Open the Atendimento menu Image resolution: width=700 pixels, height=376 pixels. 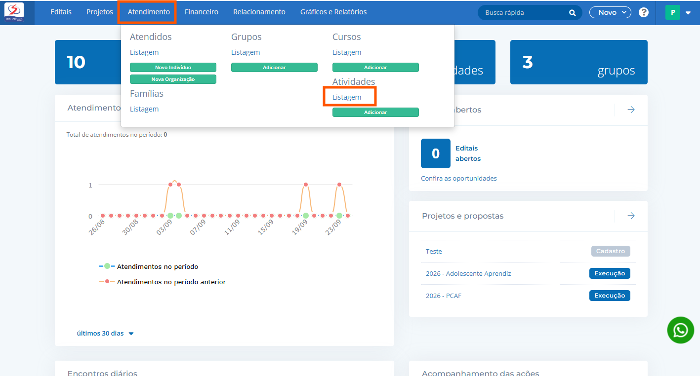[x=149, y=12]
